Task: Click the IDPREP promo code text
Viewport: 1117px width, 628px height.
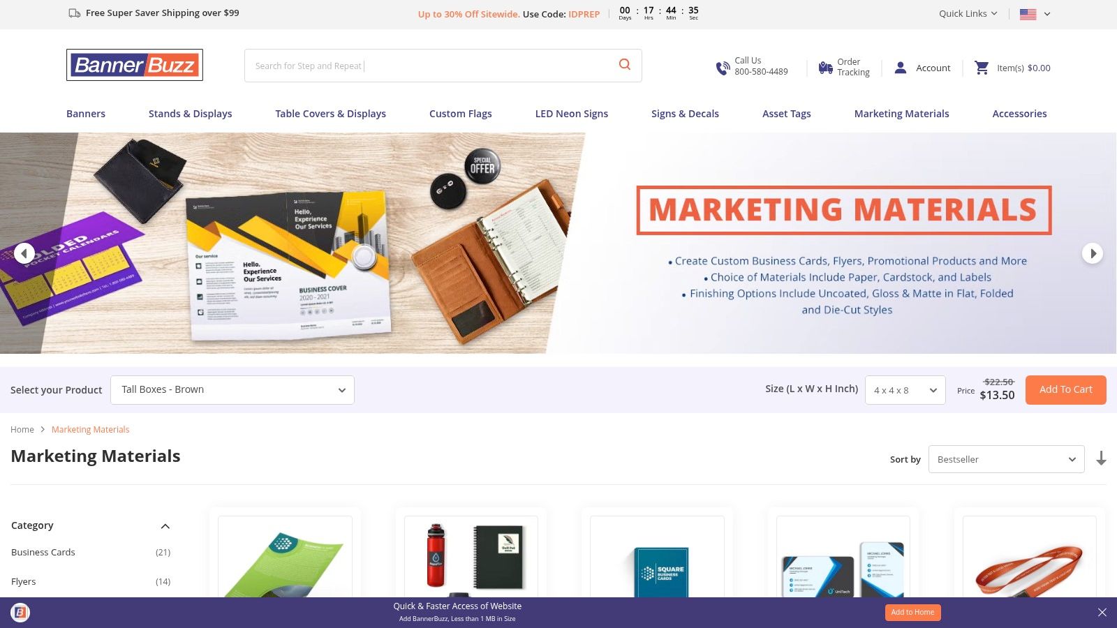Action: coord(584,14)
